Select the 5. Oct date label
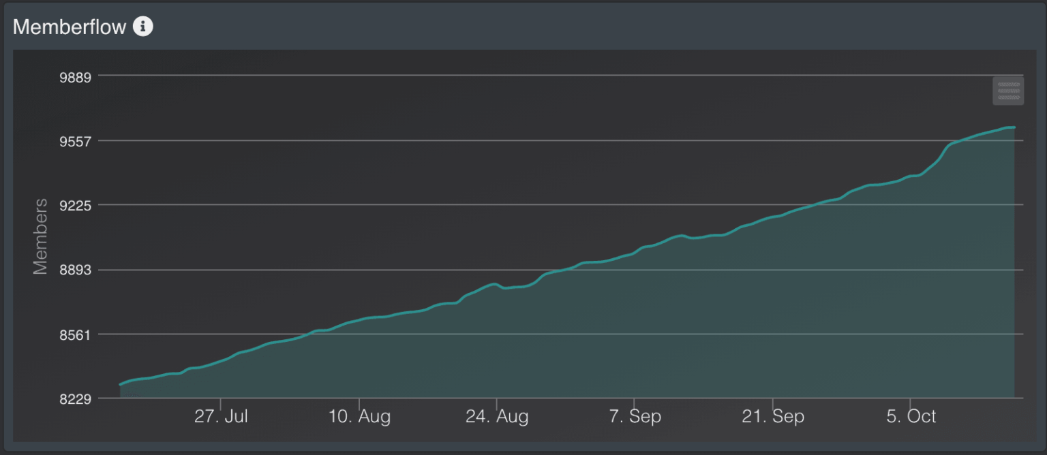The image size is (1047, 455). click(911, 416)
